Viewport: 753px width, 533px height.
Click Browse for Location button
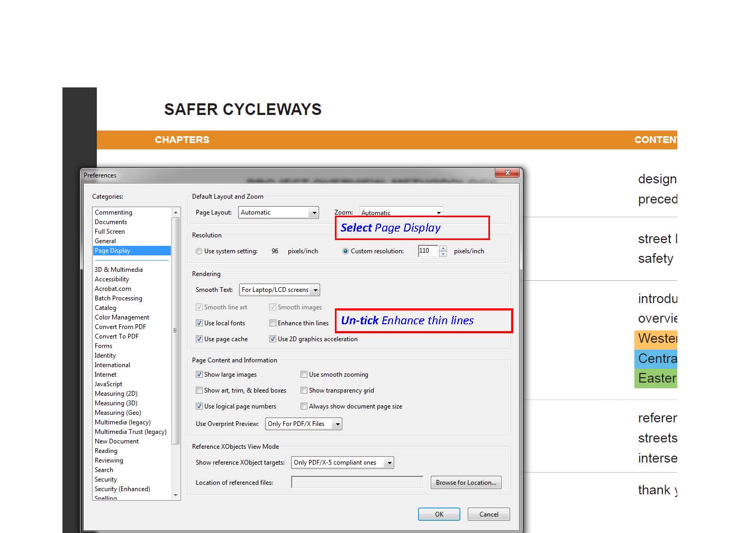(466, 483)
